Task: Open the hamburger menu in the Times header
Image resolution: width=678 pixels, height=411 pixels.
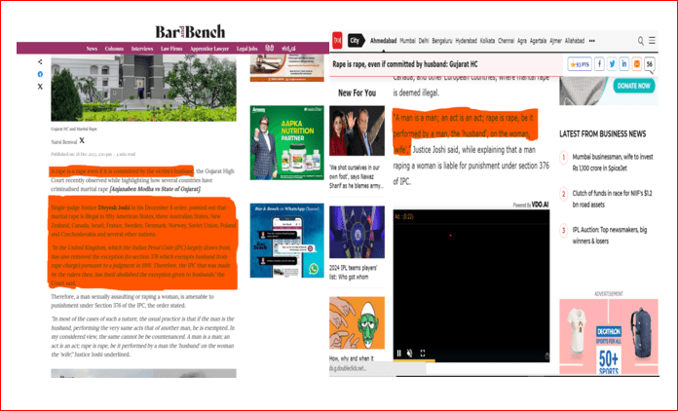Action: pyautogui.click(x=653, y=41)
